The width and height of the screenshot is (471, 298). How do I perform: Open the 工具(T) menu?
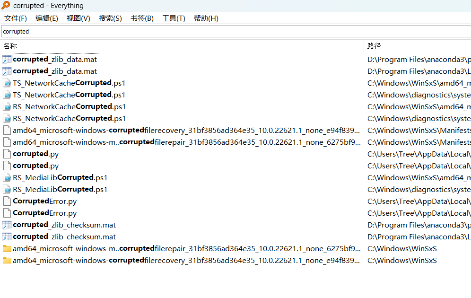(174, 18)
